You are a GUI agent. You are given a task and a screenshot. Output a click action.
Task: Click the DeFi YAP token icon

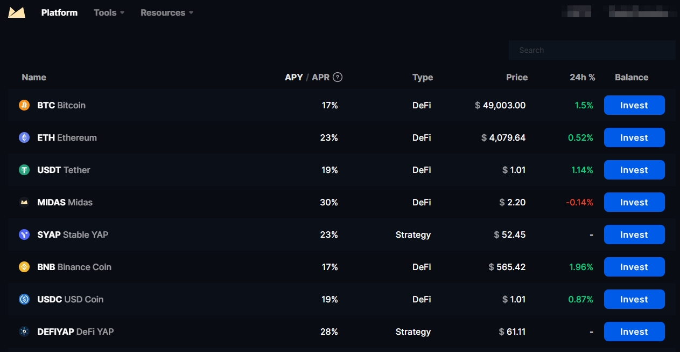tap(24, 332)
